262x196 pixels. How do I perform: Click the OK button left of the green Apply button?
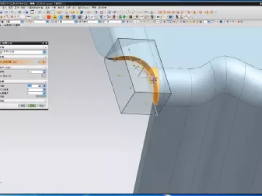(23, 106)
